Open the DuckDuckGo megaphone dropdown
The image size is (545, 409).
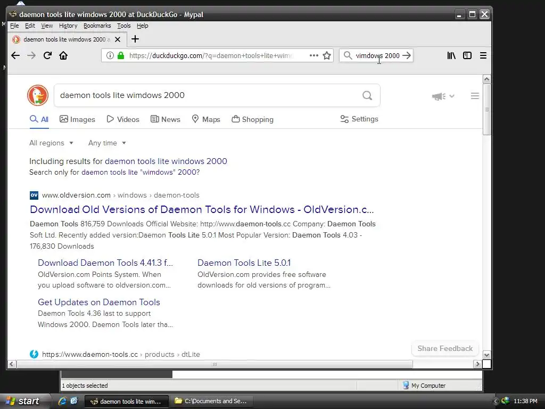click(x=443, y=96)
